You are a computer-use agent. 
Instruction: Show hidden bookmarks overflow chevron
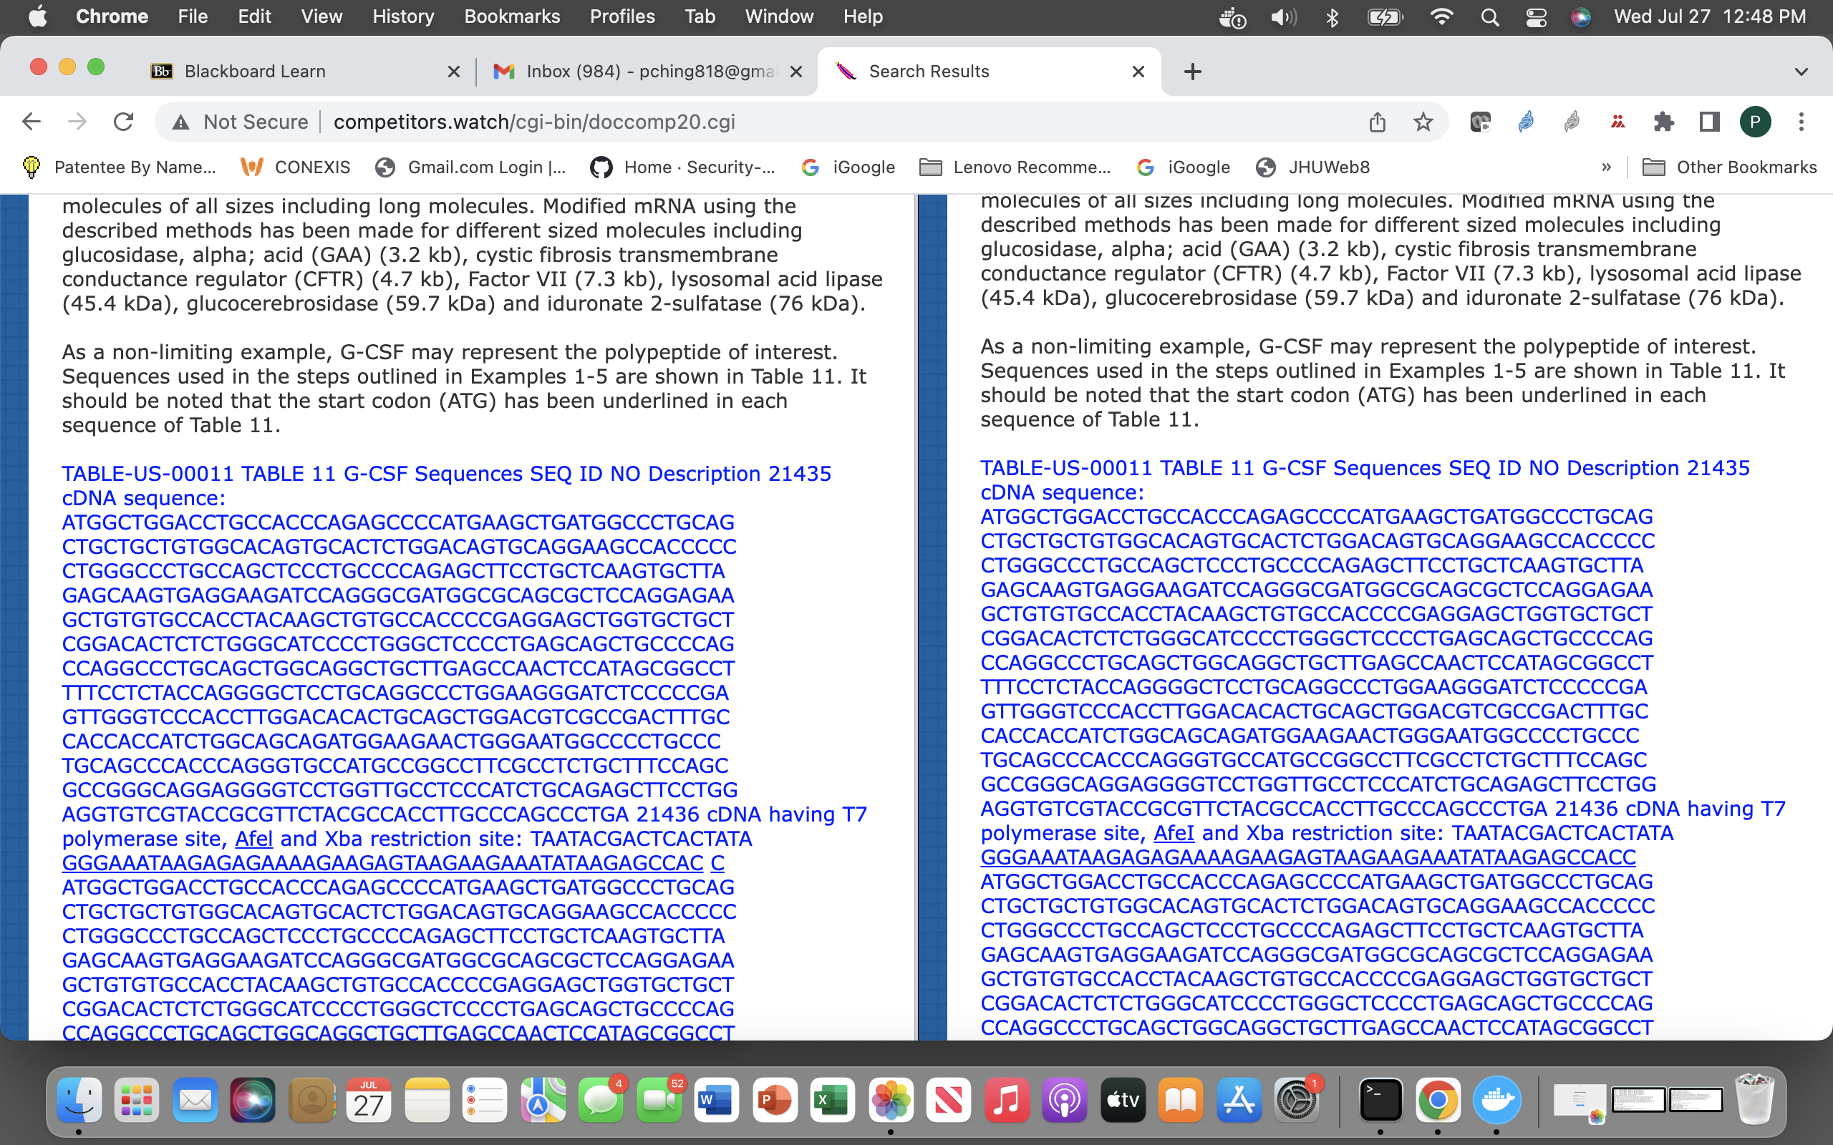1607,167
